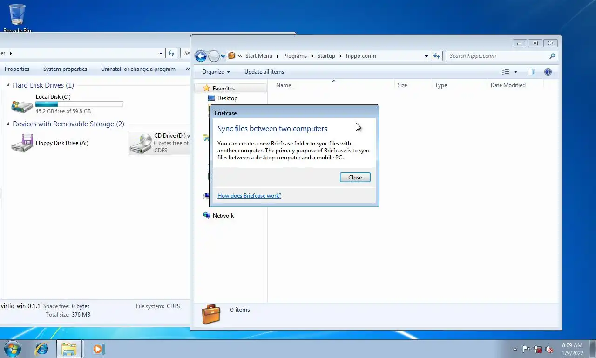
Task: Sort by the Size column header
Action: click(413, 85)
